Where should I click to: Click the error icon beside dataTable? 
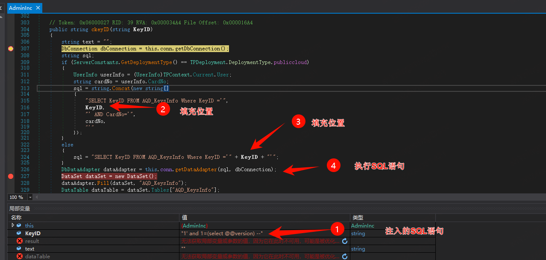(19, 257)
